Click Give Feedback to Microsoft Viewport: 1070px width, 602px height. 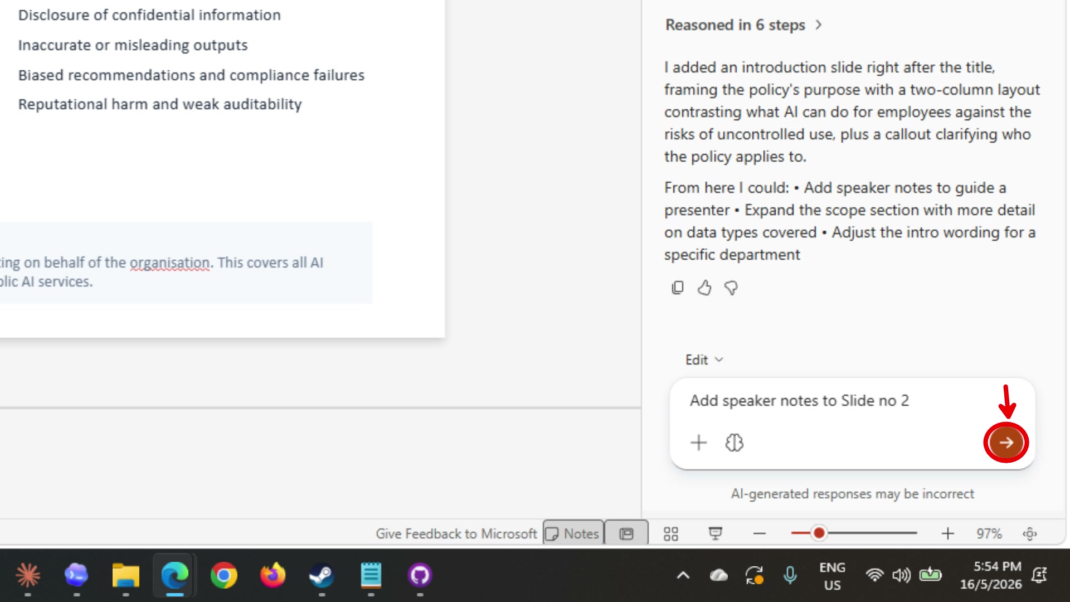pos(456,533)
